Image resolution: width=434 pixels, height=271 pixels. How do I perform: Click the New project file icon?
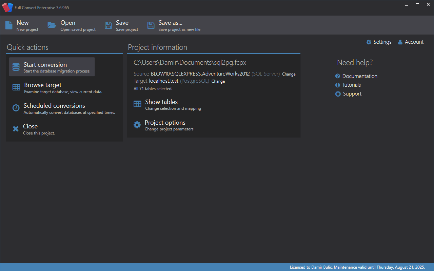[9, 25]
